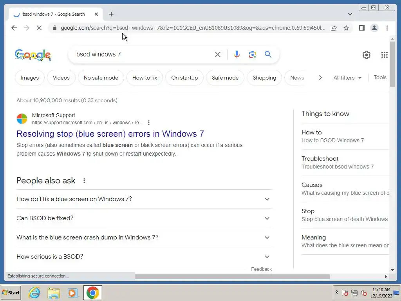Image resolution: width=401 pixels, height=301 pixels.
Task: Expand 'What is the blue screen crash dump in Windows 7?'
Action: (144, 237)
